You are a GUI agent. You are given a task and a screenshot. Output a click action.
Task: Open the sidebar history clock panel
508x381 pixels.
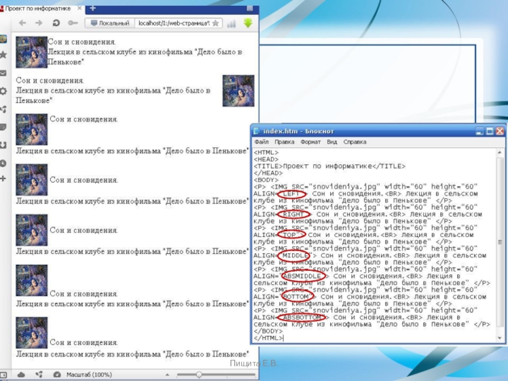(x=4, y=163)
